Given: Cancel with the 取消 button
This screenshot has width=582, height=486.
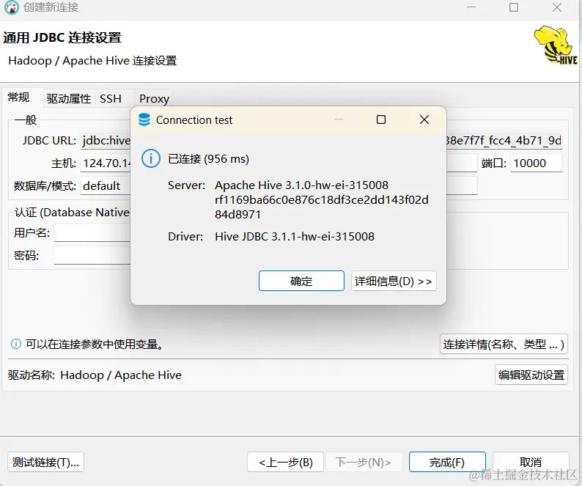Looking at the screenshot, I should pos(531,463).
